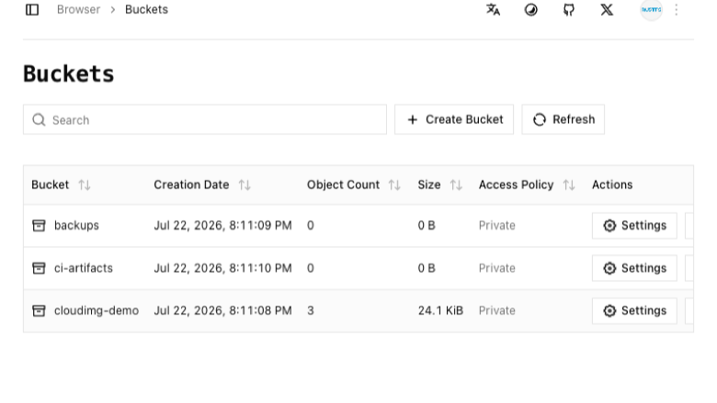Open the vertical three-dot menu
Image resolution: width=717 pixels, height=403 pixels.
[677, 9]
